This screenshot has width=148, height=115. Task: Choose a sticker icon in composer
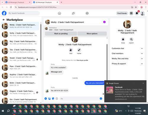tap(53, 99)
